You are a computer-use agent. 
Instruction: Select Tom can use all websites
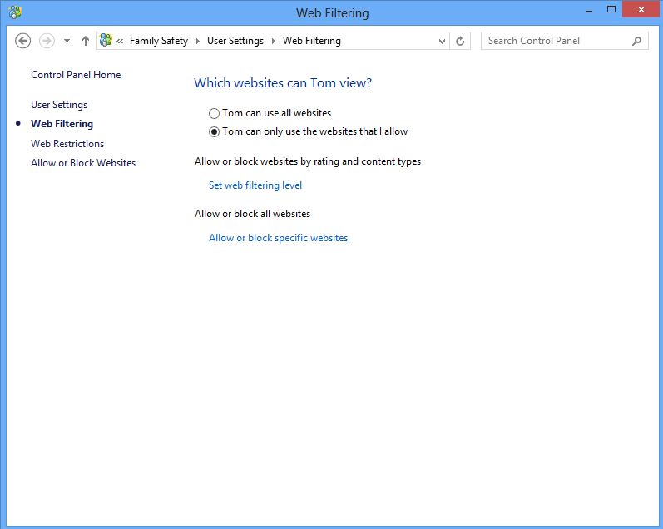[270, 113]
